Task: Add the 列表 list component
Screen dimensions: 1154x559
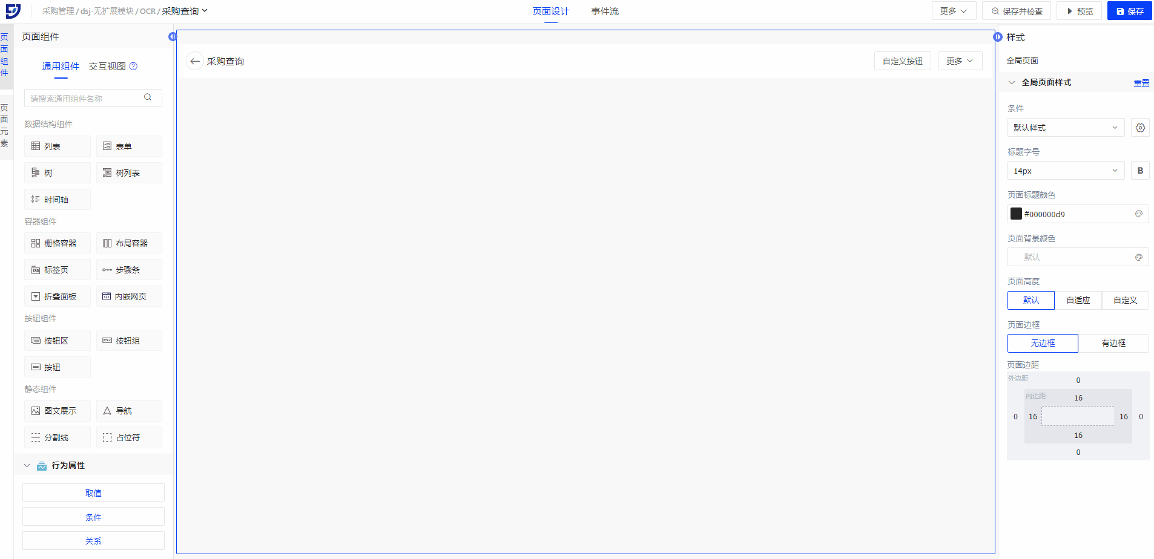Action: coord(58,146)
